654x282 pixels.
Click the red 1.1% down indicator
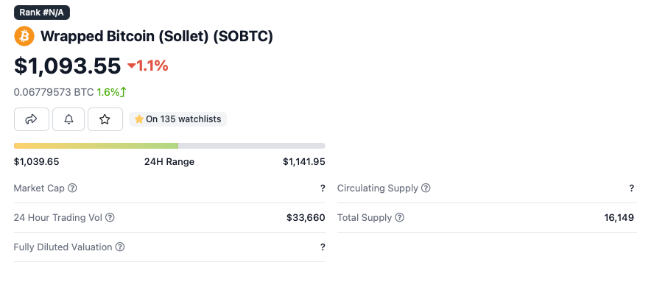pyautogui.click(x=148, y=66)
